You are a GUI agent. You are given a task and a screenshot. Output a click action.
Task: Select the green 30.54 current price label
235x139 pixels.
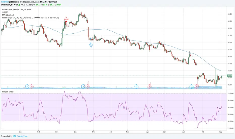[229, 76]
